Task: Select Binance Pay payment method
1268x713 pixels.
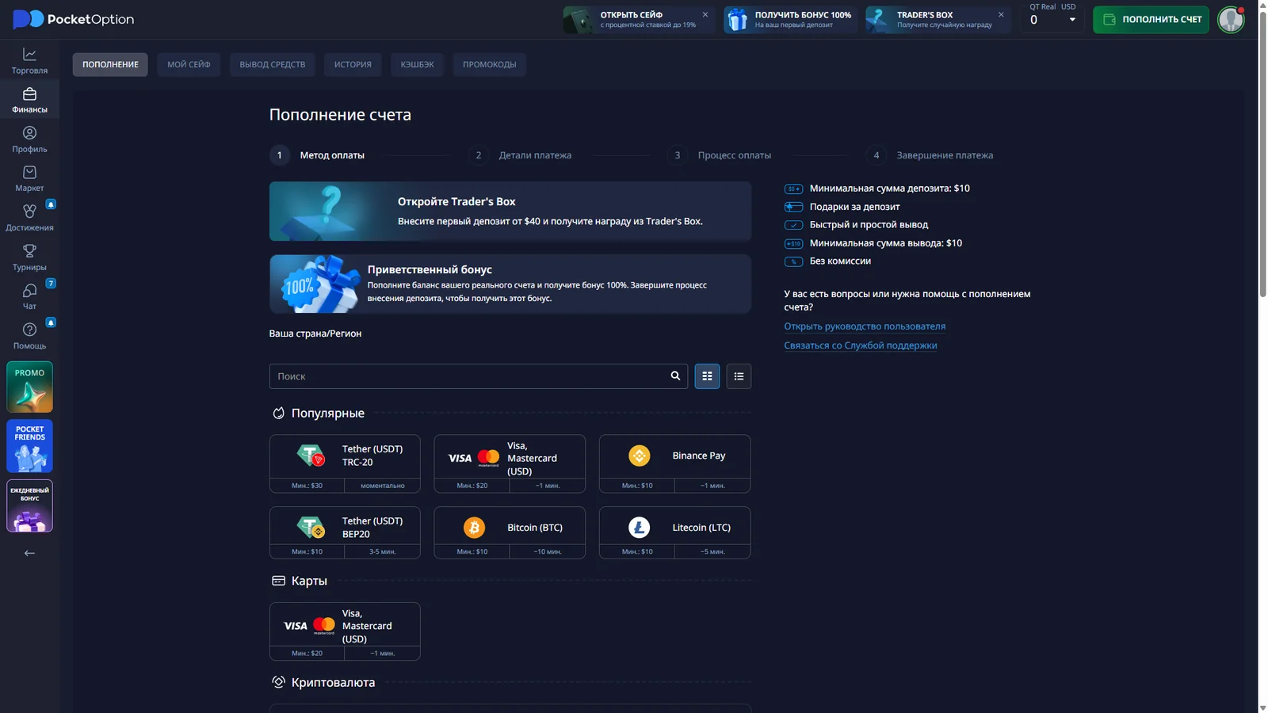Action: click(674, 463)
